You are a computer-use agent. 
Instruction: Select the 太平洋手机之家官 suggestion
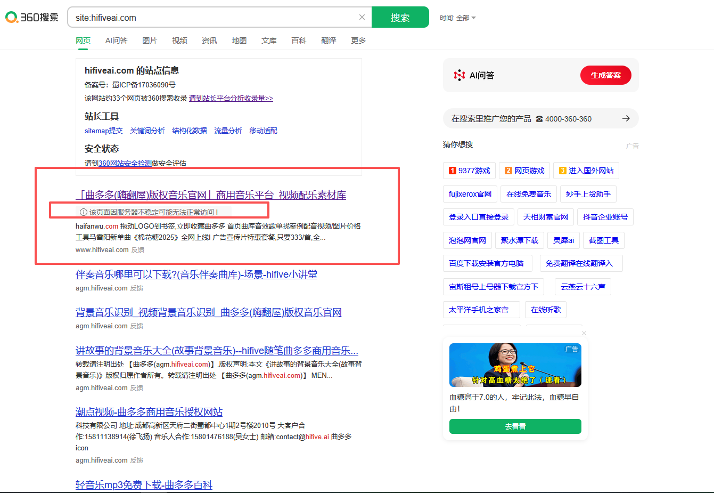(x=481, y=310)
